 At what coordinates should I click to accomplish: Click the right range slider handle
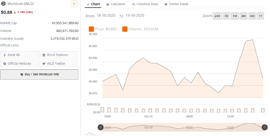[x=264, y=127]
